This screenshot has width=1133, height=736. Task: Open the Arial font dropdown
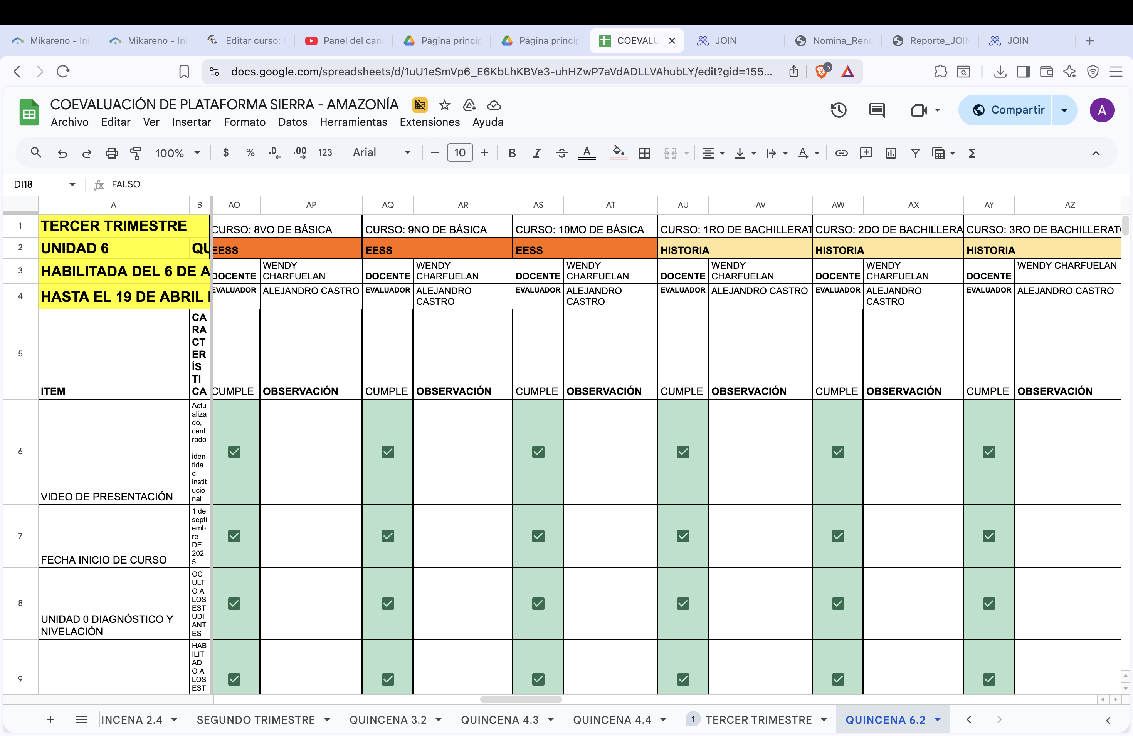point(381,152)
